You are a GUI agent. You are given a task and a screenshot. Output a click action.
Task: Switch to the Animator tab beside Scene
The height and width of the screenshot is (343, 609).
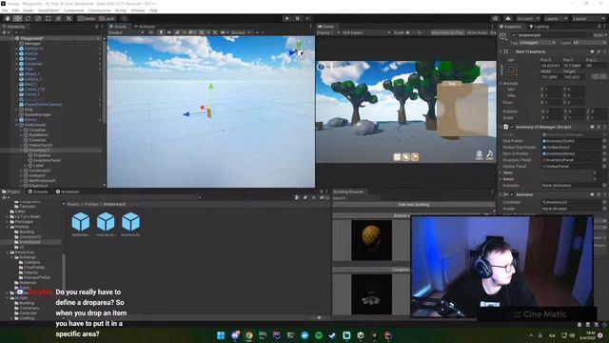[145, 27]
